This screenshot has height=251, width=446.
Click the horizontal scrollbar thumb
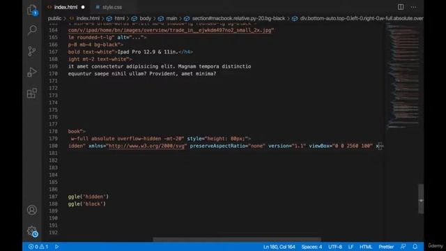point(237,240)
